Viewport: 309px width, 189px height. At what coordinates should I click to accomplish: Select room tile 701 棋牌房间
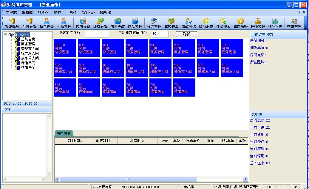pyautogui.click(x=113, y=88)
